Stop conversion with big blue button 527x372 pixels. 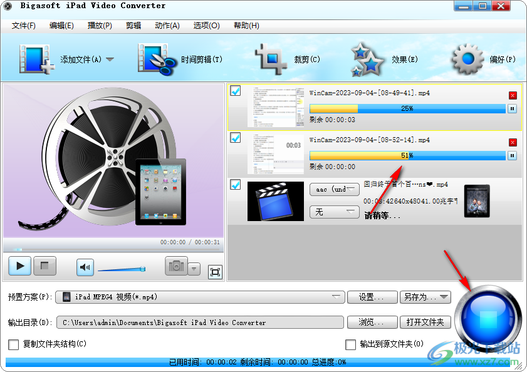(x=488, y=319)
